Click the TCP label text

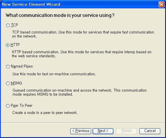tap(14, 25)
